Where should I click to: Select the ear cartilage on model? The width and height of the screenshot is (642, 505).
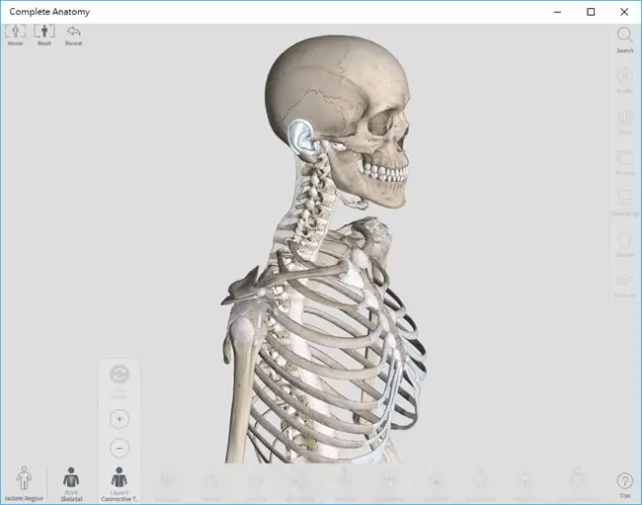point(301,139)
